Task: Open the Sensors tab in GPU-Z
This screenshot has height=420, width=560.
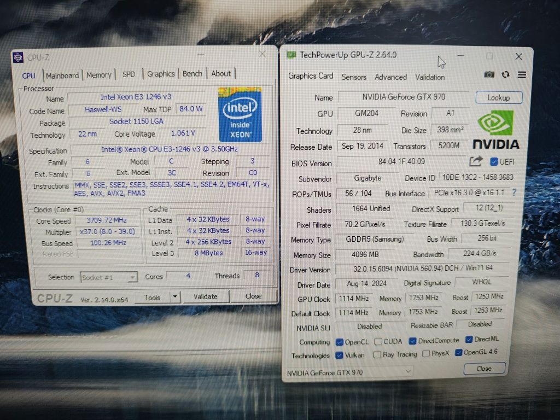Action: point(354,77)
